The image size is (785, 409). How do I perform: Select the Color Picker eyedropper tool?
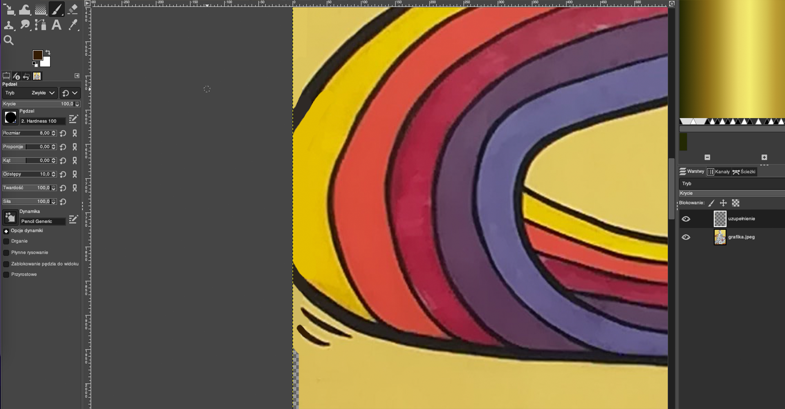coord(73,25)
